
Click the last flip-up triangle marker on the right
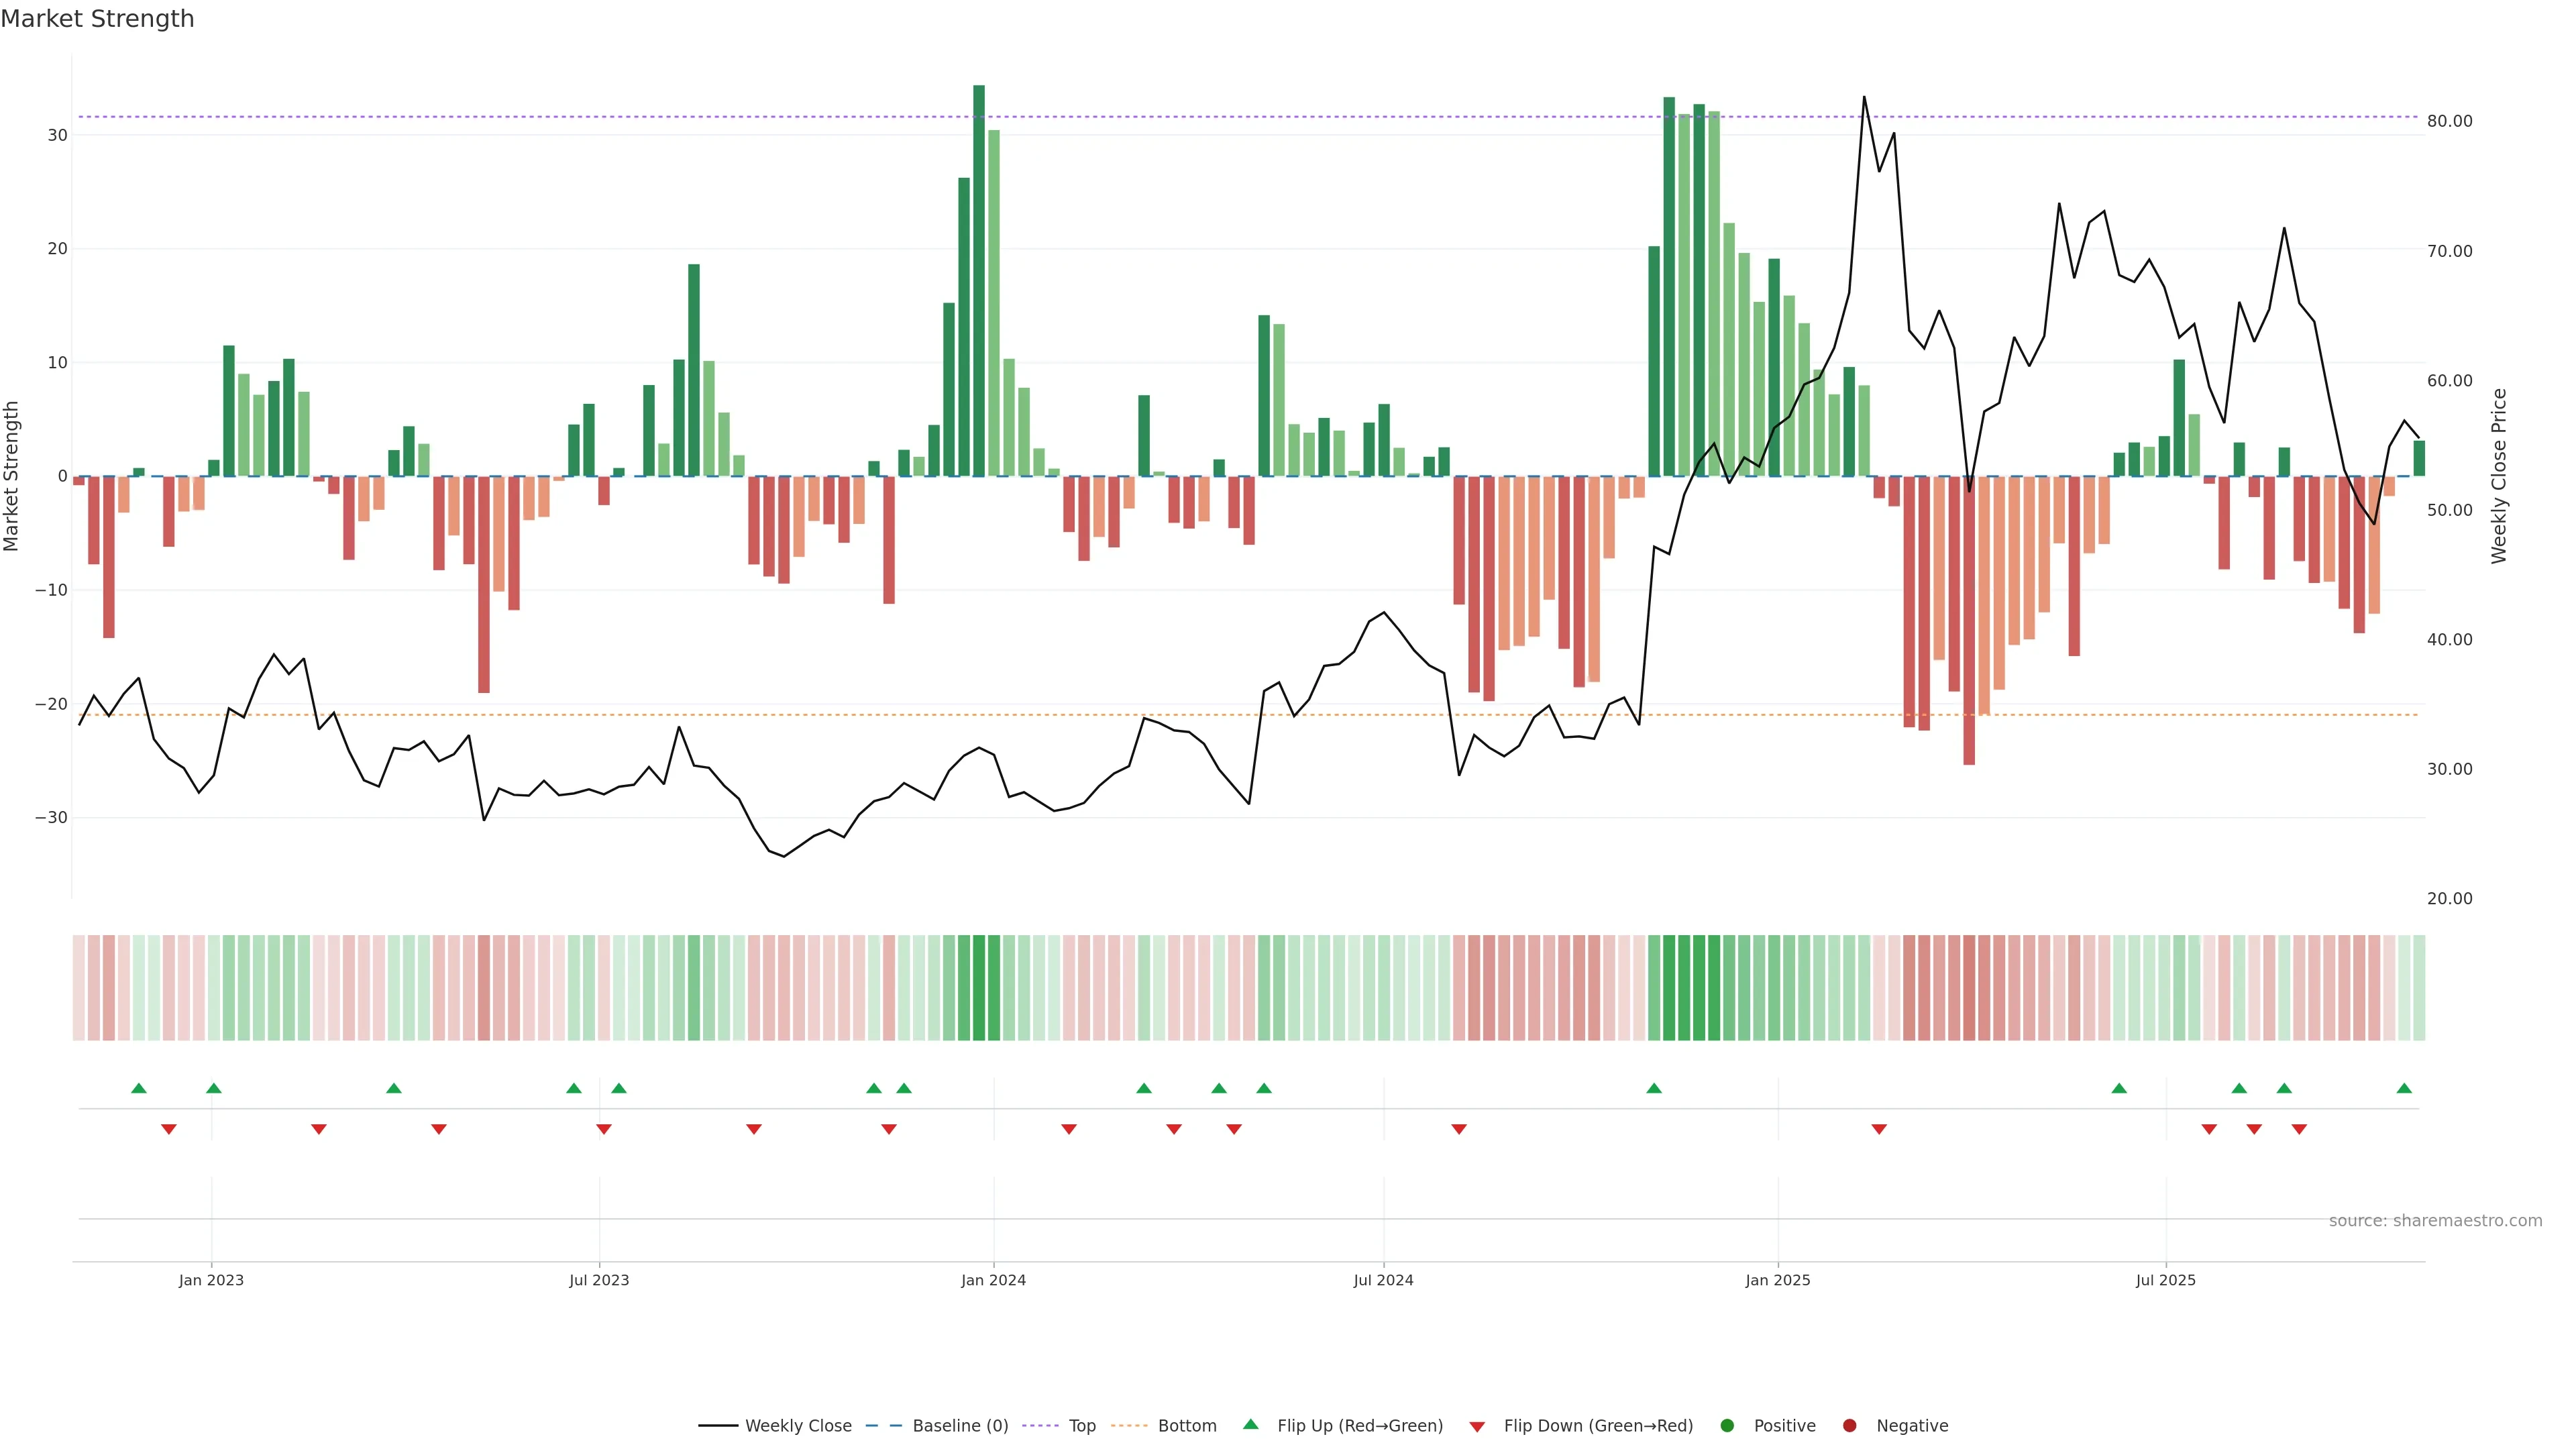pyautogui.click(x=2404, y=1088)
